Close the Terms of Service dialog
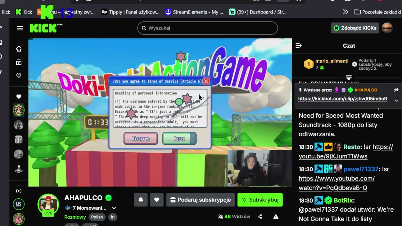 pos(206,81)
